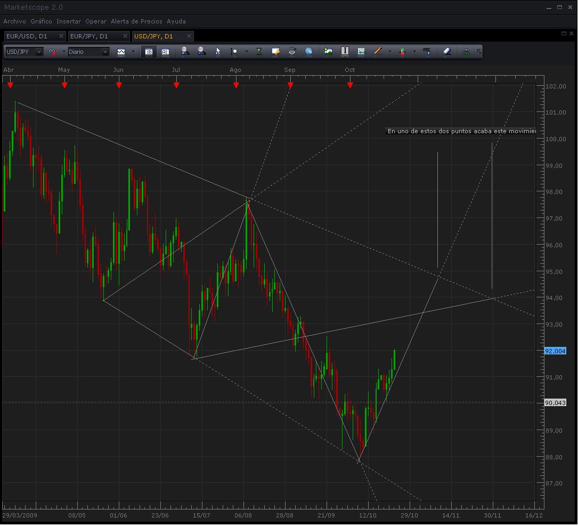Close the USD/JPY, D1 tab

[189, 36]
